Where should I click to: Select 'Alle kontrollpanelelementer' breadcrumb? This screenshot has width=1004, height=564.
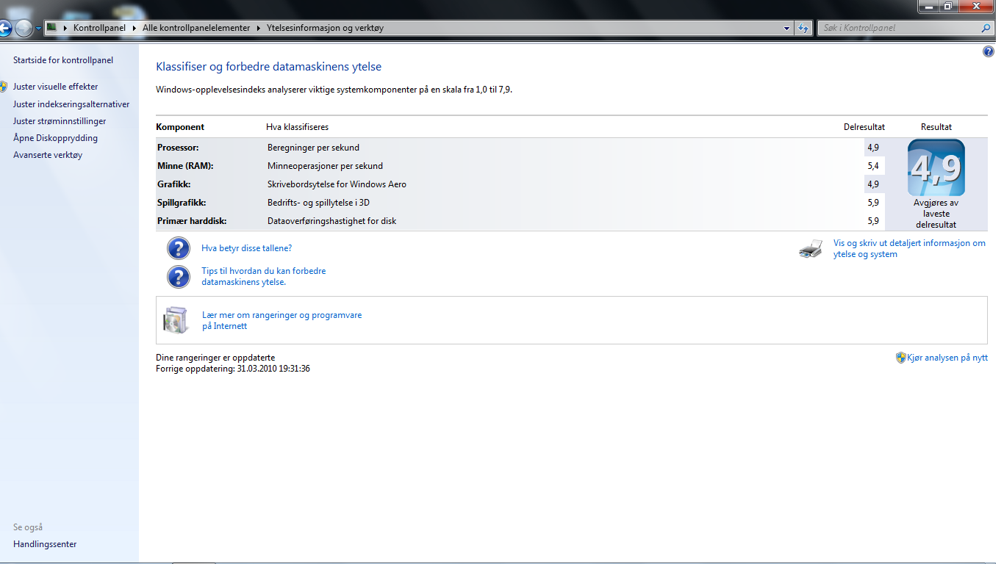click(x=196, y=28)
